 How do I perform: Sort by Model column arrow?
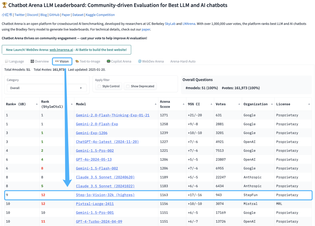pos(156,104)
